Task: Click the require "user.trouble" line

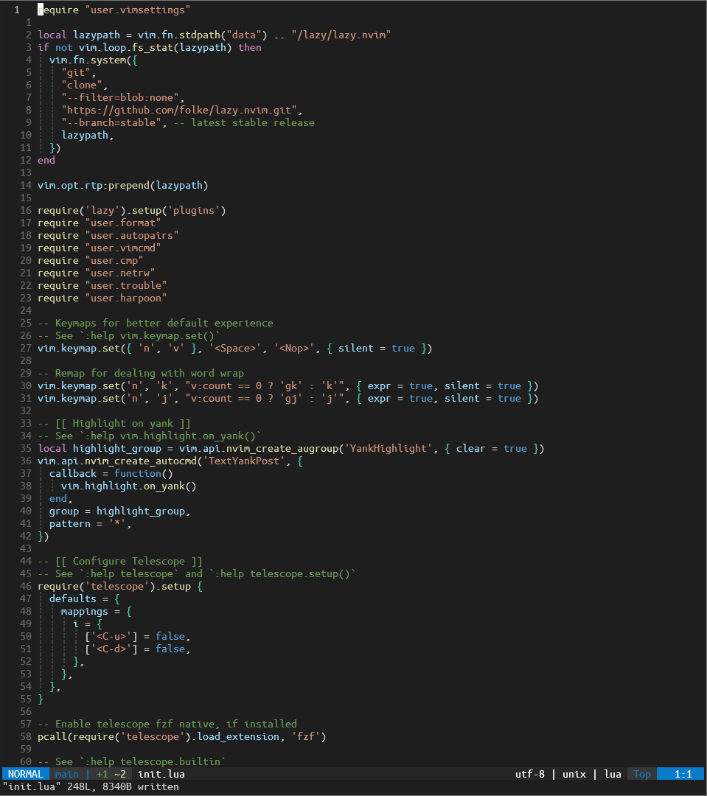Action: pos(102,285)
